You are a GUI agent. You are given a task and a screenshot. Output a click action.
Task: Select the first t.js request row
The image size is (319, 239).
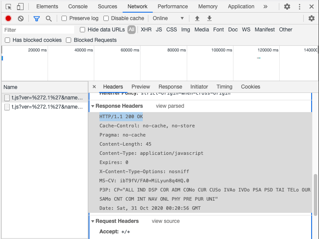pyautogui.click(x=45, y=98)
